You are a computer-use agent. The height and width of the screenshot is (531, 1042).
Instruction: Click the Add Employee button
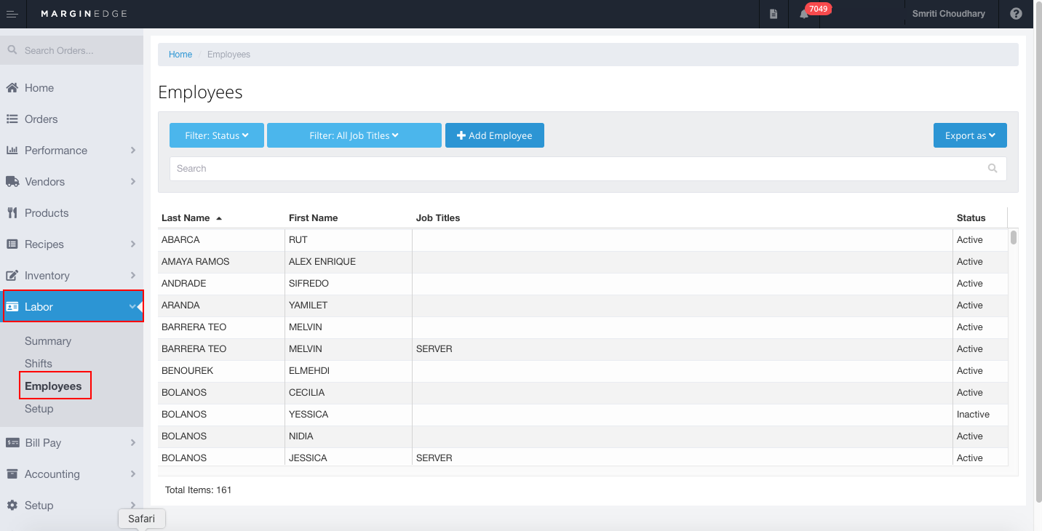tap(495, 135)
